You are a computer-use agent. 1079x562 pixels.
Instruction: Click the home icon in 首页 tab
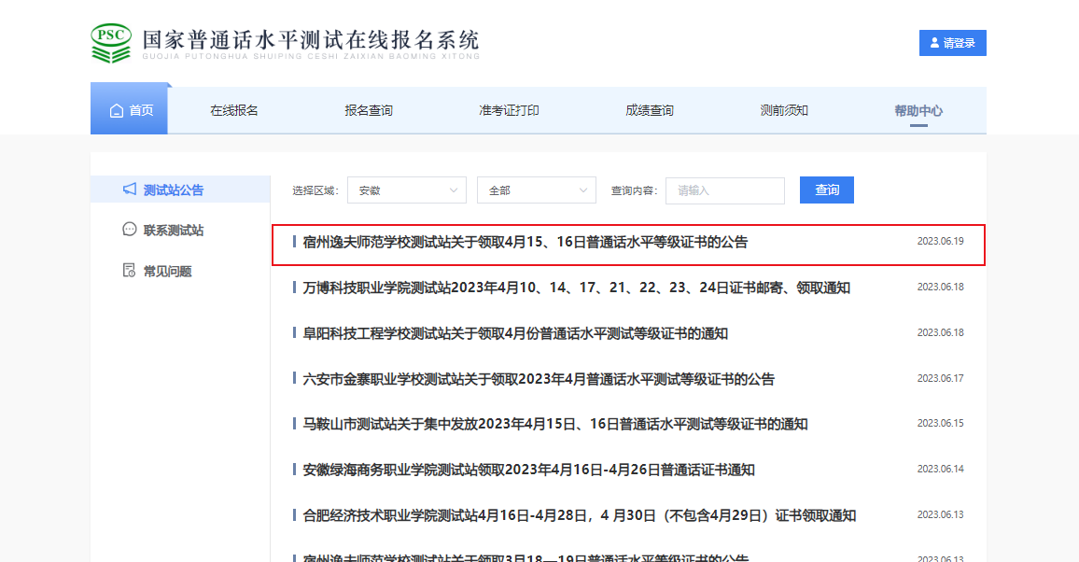(117, 111)
